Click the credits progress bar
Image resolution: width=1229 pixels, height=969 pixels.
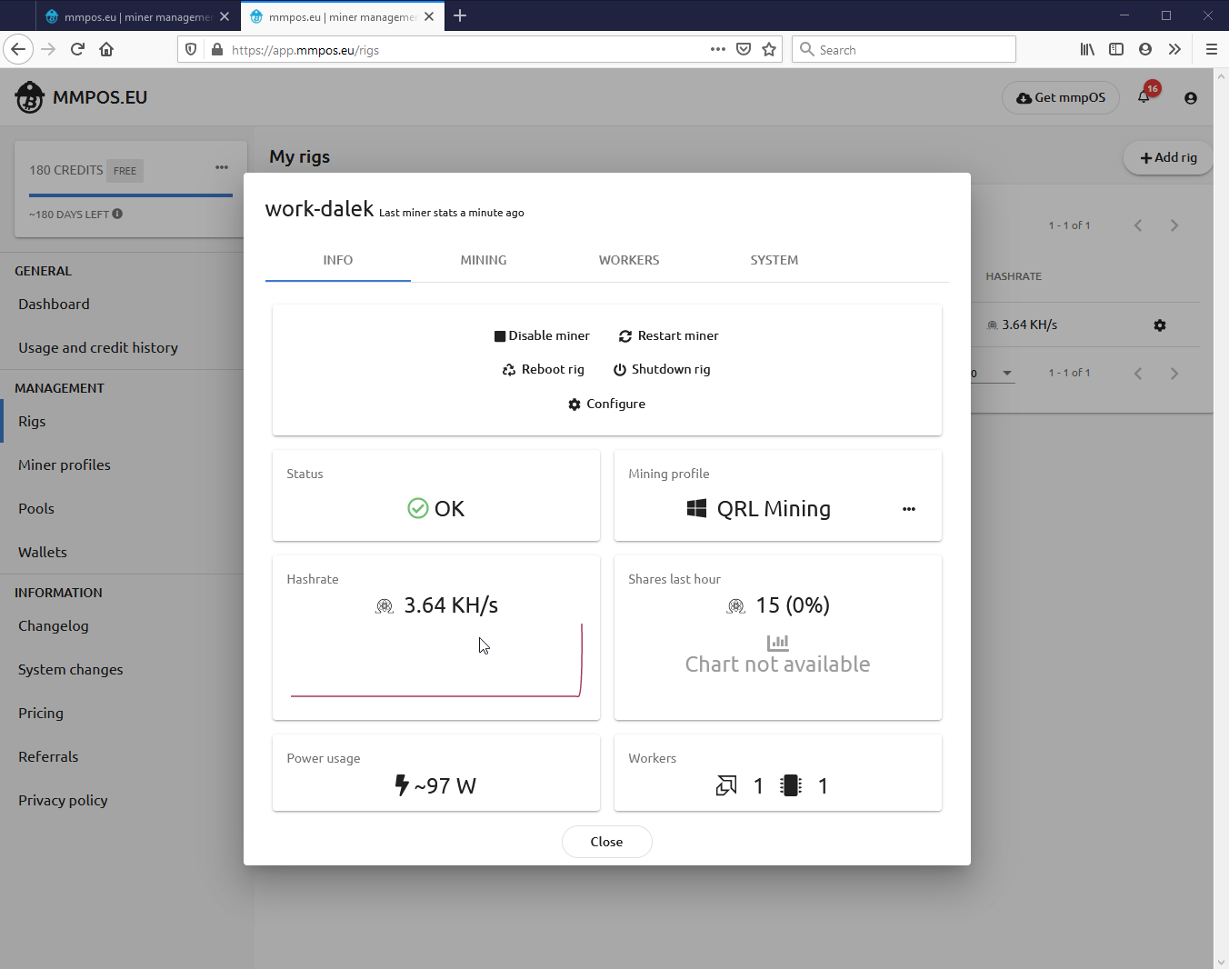tap(131, 195)
